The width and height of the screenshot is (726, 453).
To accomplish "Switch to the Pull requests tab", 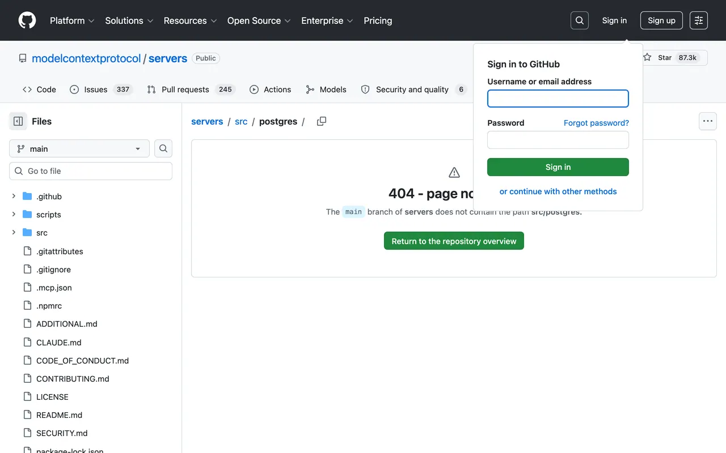I will click(191, 89).
